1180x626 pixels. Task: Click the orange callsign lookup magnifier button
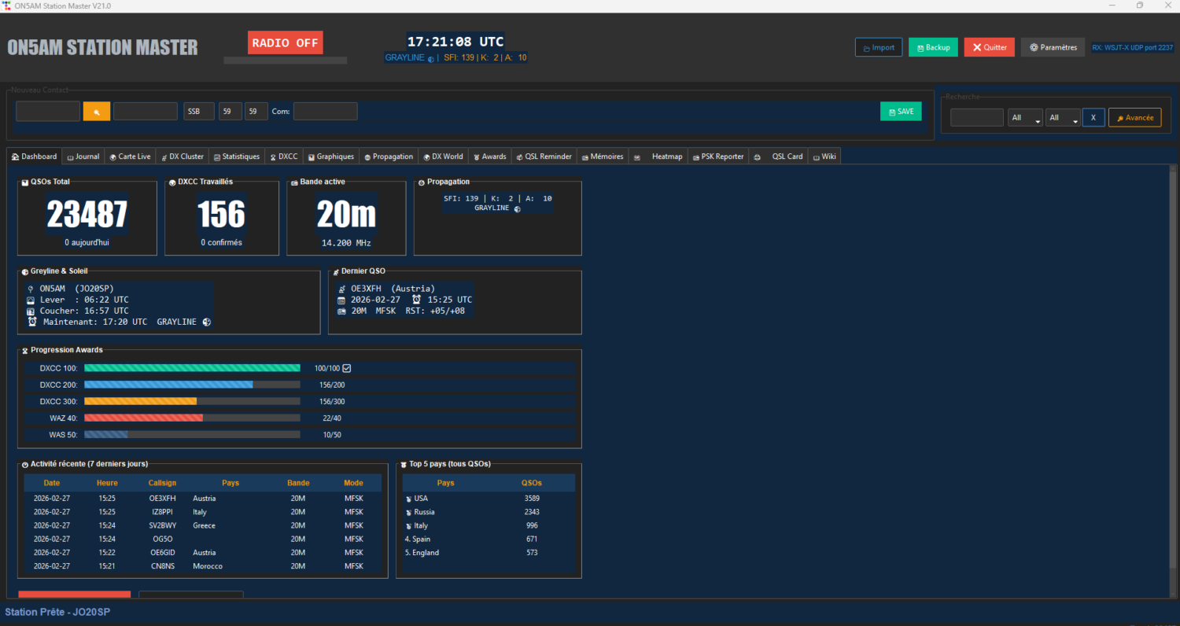(97, 112)
